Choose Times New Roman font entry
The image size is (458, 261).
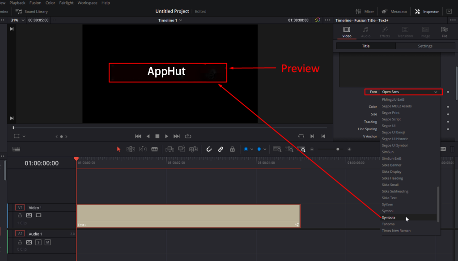[396, 231]
